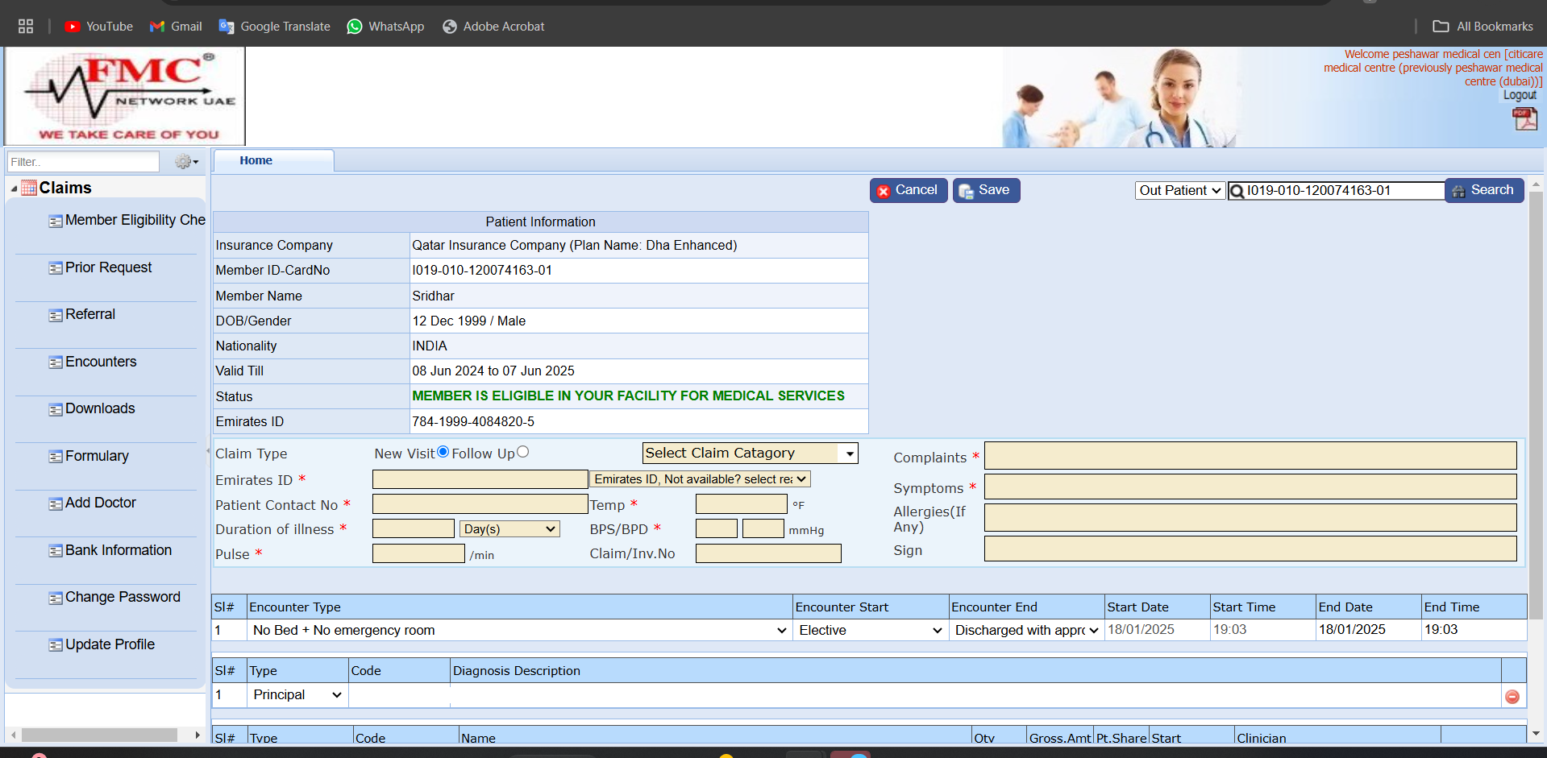
Task: Click the PDF export icon under Logout
Action: [x=1524, y=119]
